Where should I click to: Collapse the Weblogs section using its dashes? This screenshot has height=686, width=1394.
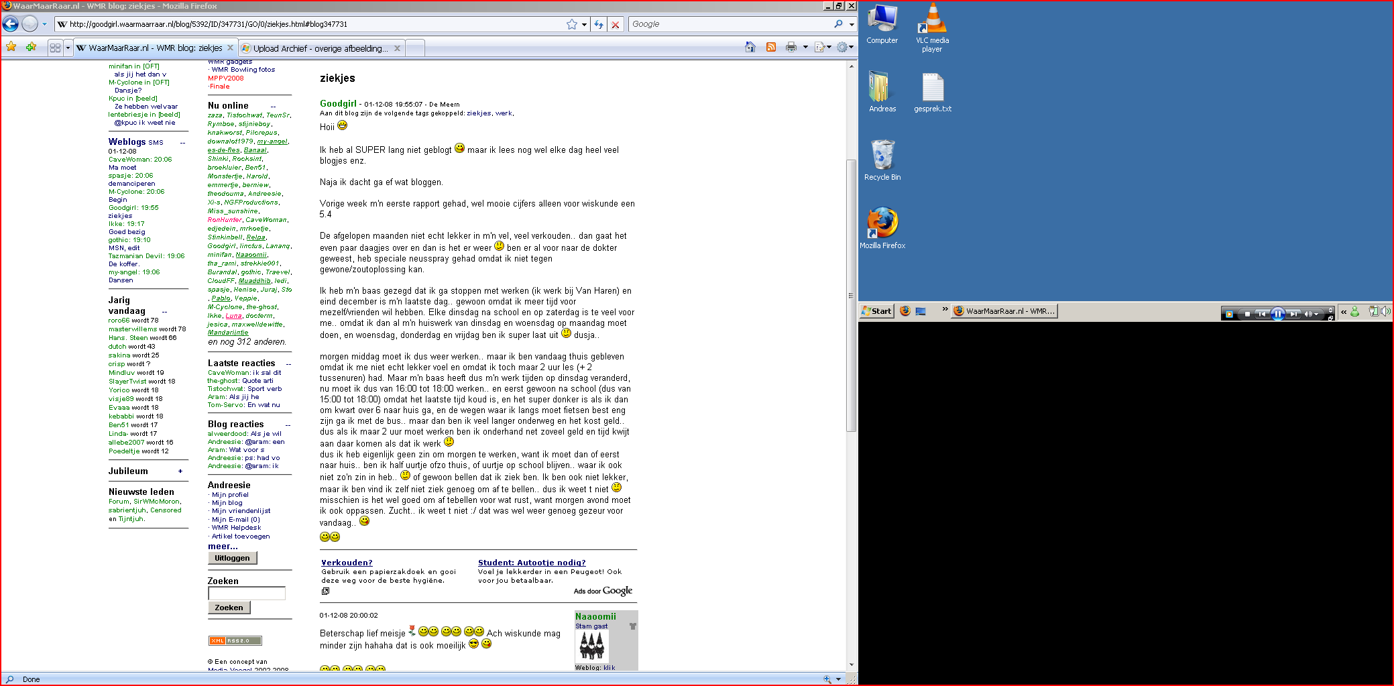click(x=182, y=143)
